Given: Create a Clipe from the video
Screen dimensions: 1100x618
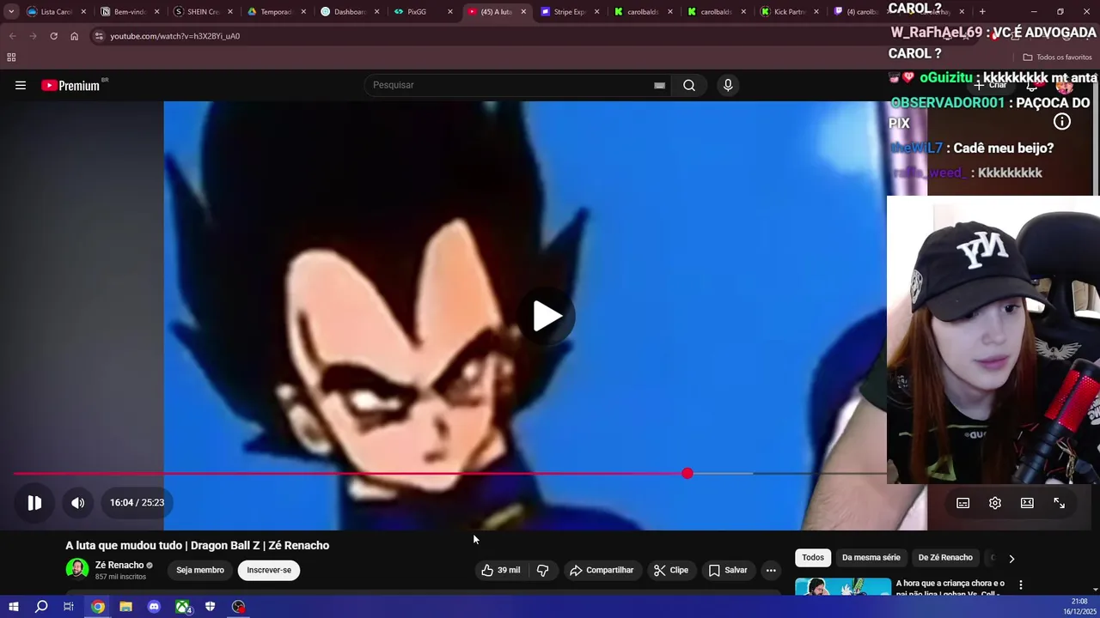Looking at the screenshot, I should (670, 570).
